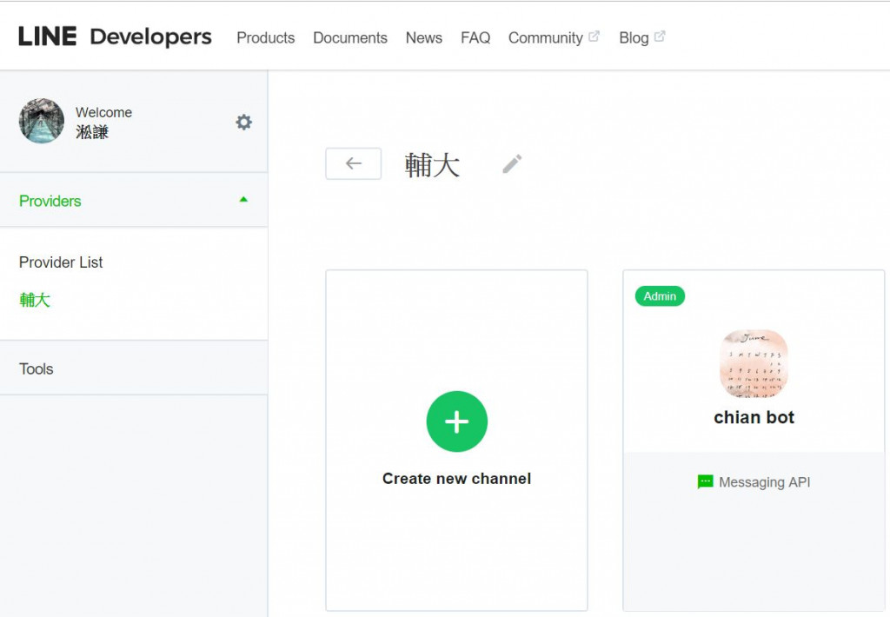Open the Documents menu
890x617 pixels.
pos(350,38)
